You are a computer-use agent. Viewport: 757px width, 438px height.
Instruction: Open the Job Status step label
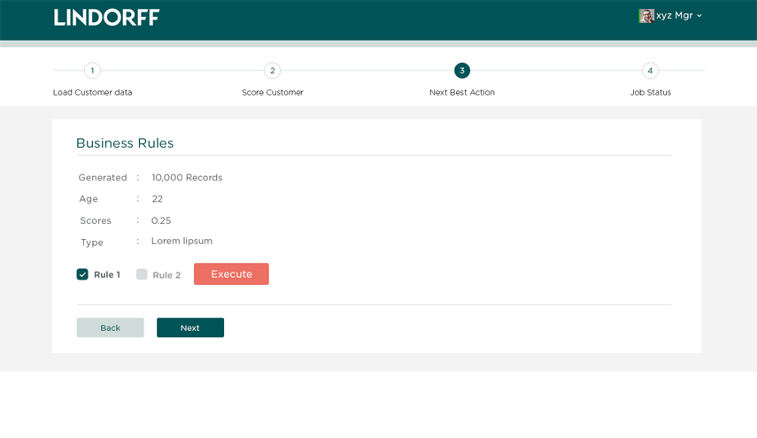[650, 92]
